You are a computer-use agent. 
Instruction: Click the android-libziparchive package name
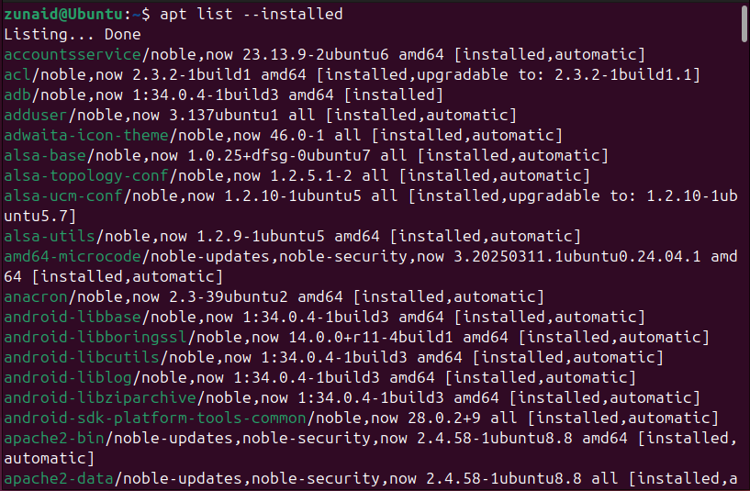click(x=99, y=397)
